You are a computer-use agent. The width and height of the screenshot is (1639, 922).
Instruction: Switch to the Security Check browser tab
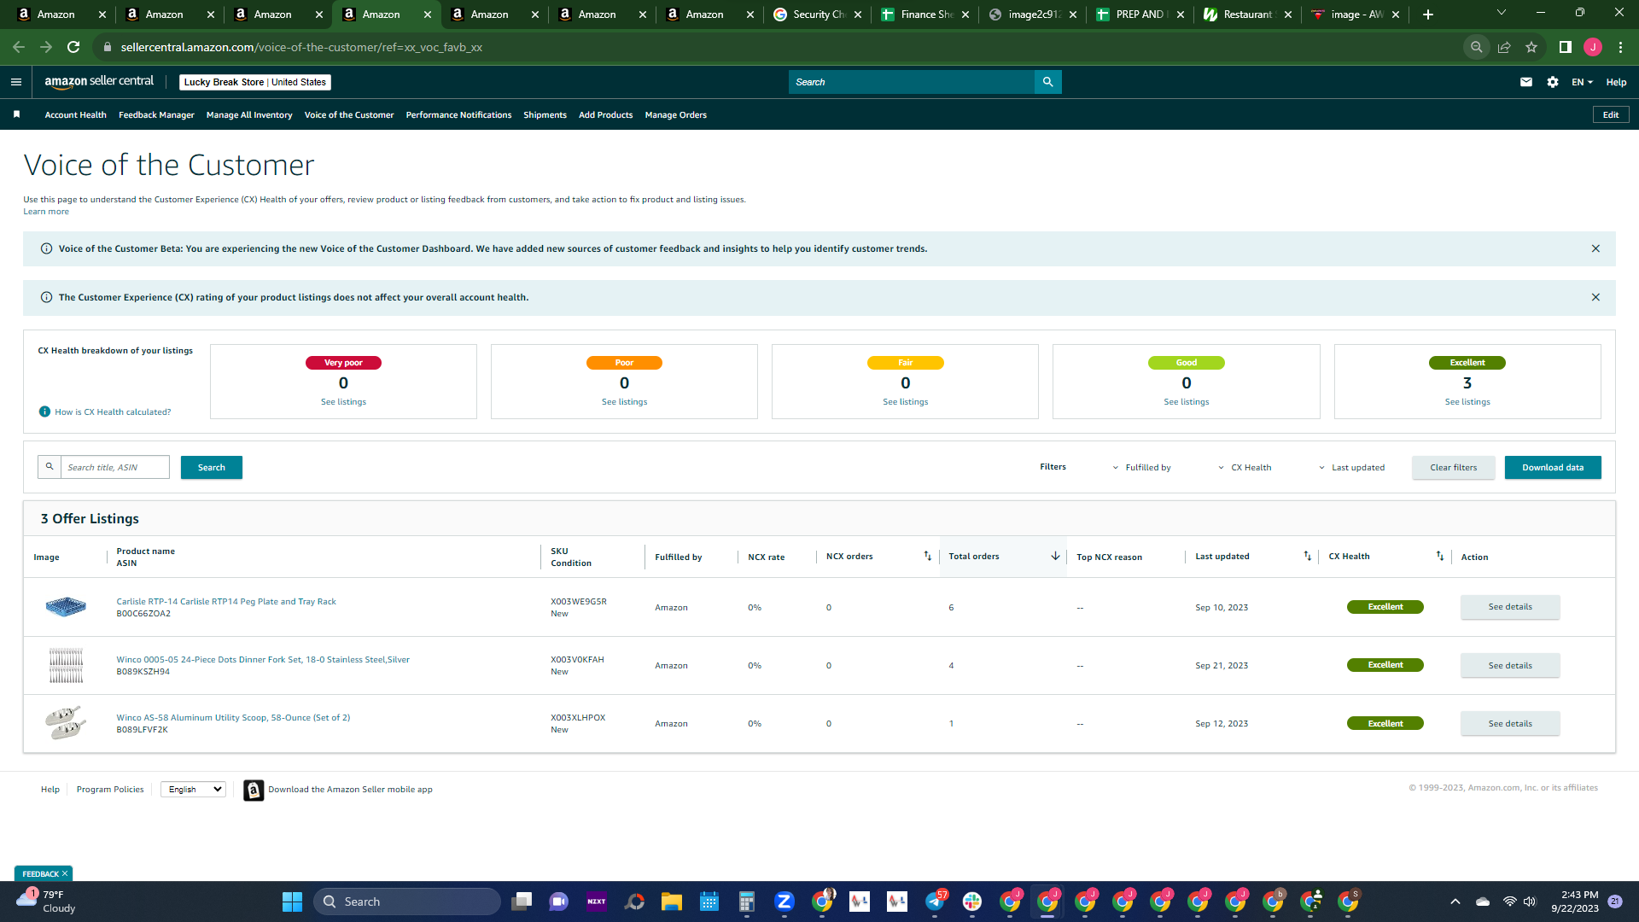tap(818, 15)
